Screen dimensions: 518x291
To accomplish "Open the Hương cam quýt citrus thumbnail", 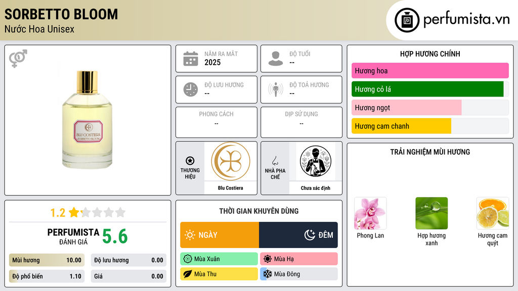I will [x=493, y=214].
